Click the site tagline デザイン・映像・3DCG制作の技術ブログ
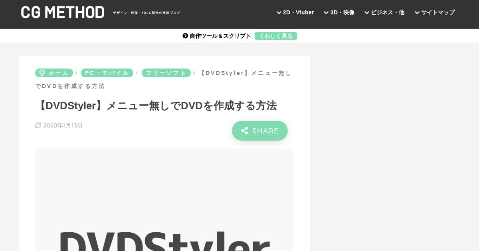The height and width of the screenshot is (251, 479). [x=146, y=13]
